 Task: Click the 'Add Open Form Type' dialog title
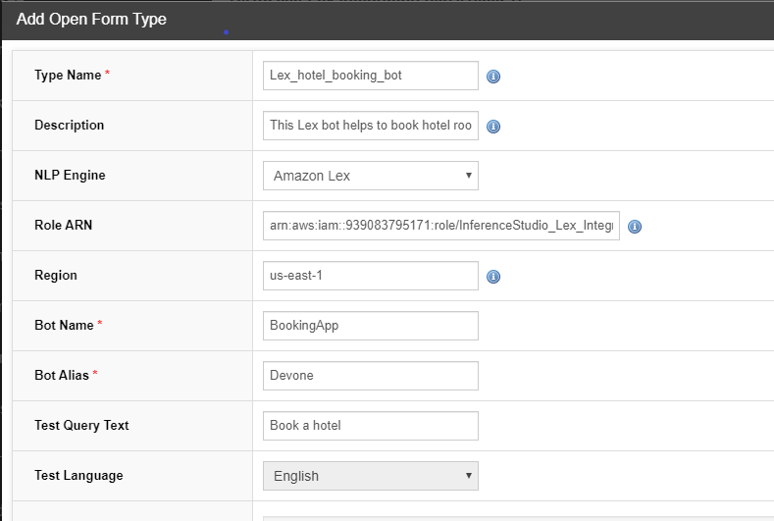pos(91,19)
